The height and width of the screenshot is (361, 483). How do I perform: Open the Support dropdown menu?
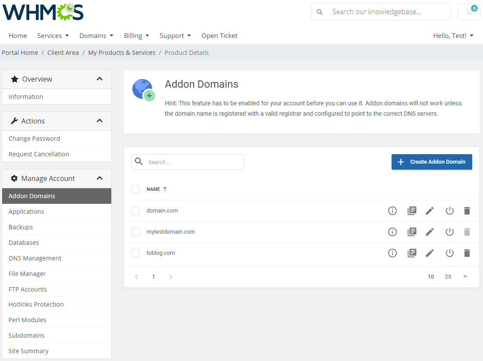175,36
